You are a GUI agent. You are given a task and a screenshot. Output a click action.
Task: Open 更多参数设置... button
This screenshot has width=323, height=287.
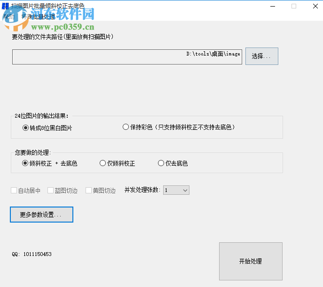coord(42,215)
